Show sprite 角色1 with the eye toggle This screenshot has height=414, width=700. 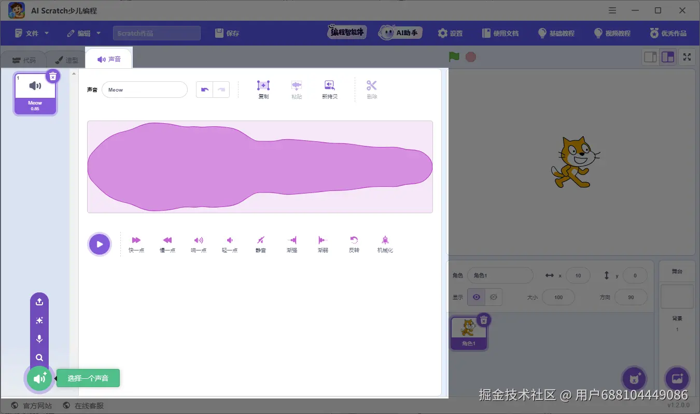[x=476, y=297]
